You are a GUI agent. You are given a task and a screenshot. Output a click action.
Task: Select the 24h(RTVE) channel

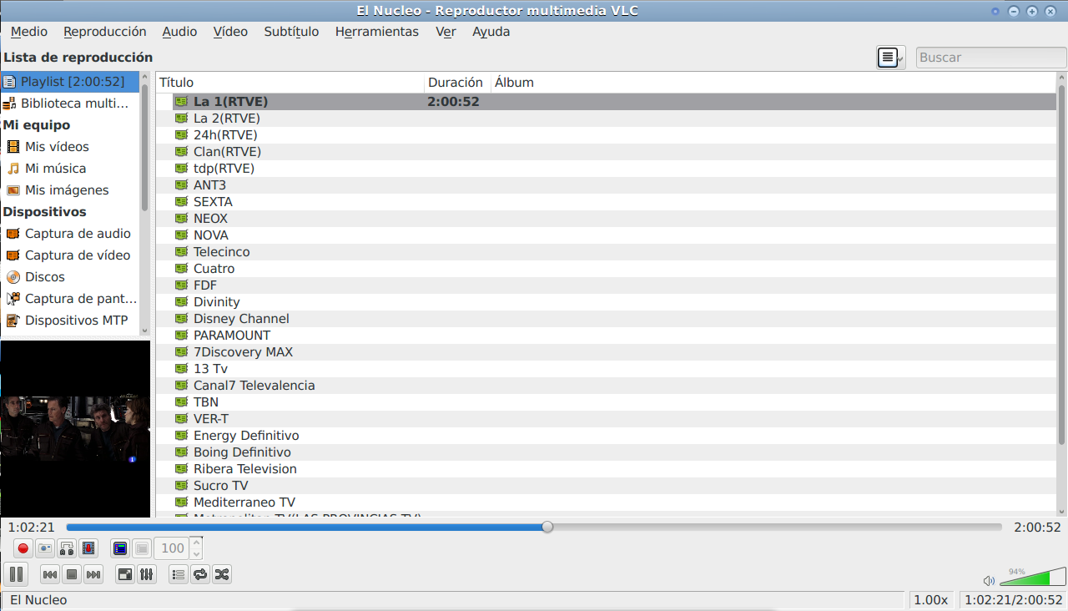tap(614, 135)
